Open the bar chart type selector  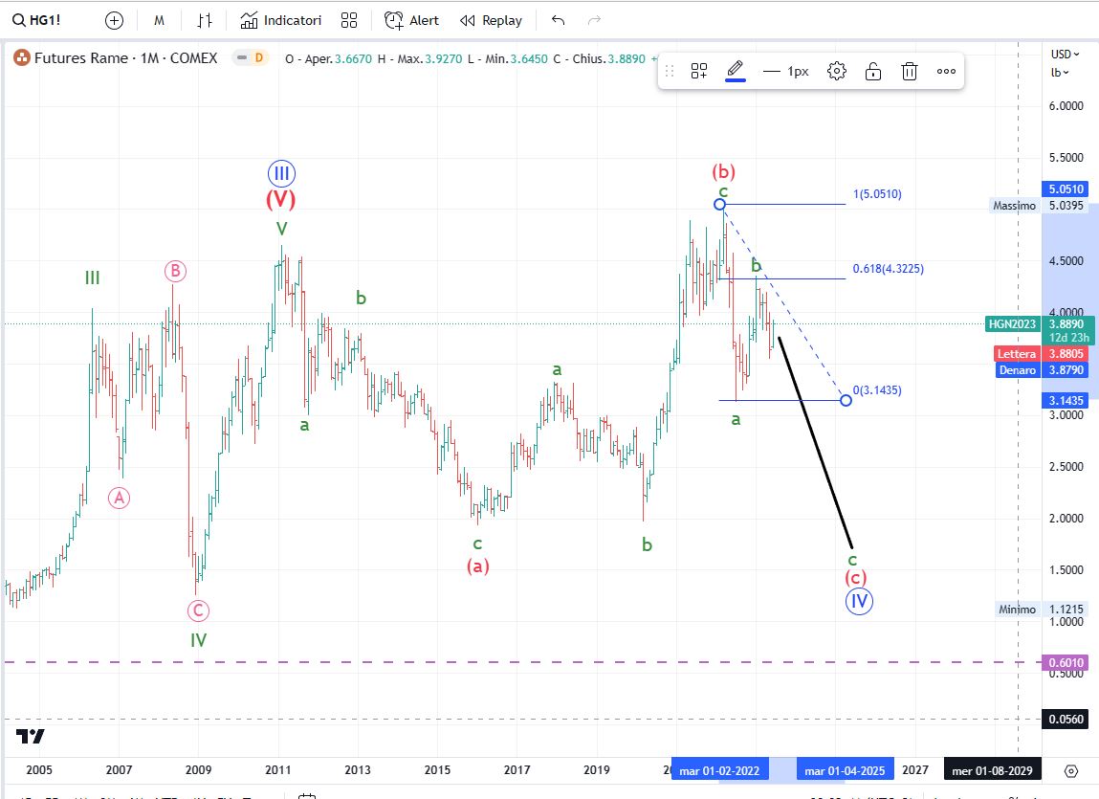[204, 20]
